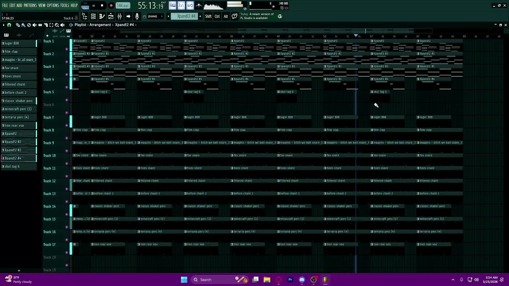Select the Draw pencil tool in playlist toolbar
Viewport: 509px width, 286px height.
(18, 25)
